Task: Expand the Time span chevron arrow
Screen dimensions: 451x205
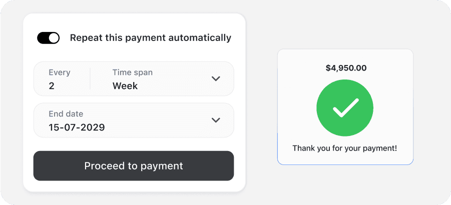Action: point(216,78)
